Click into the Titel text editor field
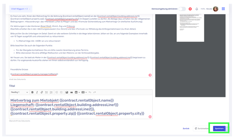The image size is (235, 139). 80,107
